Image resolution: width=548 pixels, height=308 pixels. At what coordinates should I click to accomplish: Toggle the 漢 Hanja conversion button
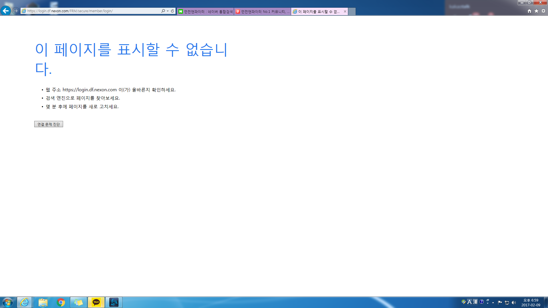[475, 302]
